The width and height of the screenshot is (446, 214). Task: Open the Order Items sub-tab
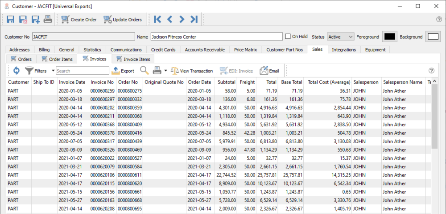[57, 59]
